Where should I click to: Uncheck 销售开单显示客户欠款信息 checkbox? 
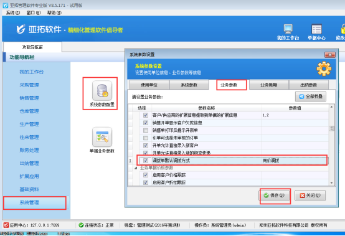[x=146, y=123]
